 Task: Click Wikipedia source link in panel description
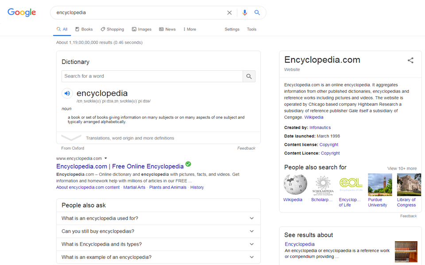[x=313, y=117]
